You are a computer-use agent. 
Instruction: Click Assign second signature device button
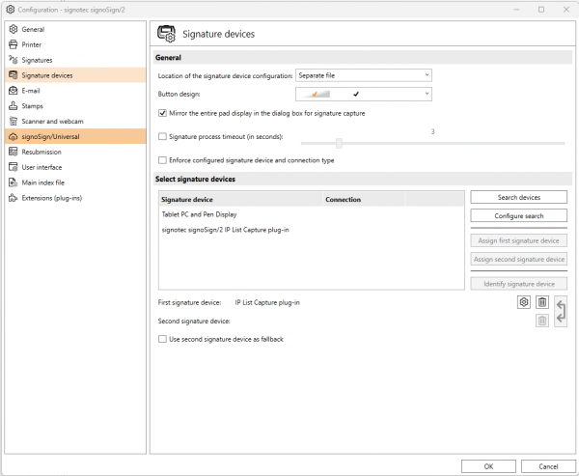[519, 259]
